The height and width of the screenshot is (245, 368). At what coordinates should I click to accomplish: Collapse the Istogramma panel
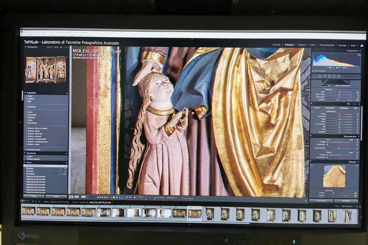click(360, 51)
